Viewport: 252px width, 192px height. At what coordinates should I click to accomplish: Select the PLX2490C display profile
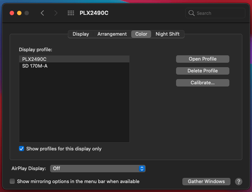click(74, 59)
